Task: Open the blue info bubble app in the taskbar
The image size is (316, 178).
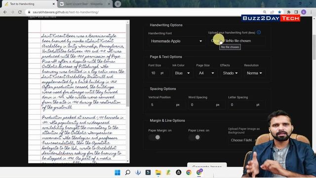Action: pos(138,173)
